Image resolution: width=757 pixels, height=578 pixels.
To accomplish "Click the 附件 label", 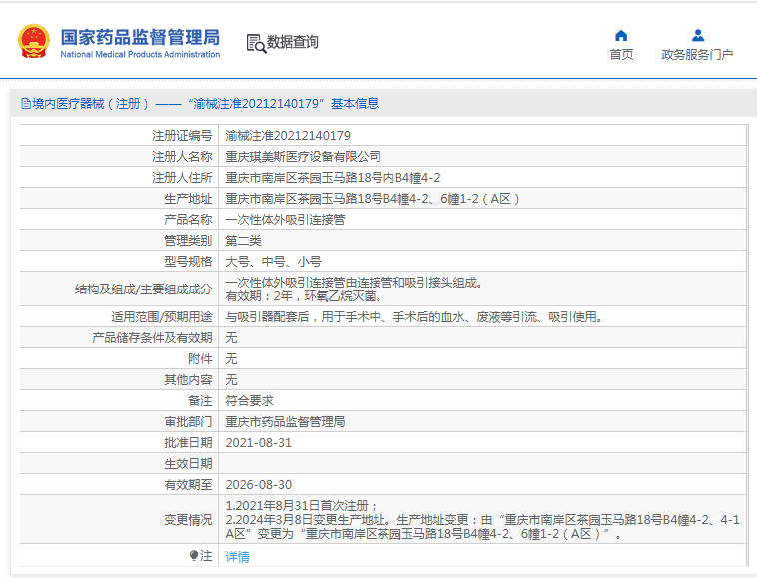I will 200,359.
